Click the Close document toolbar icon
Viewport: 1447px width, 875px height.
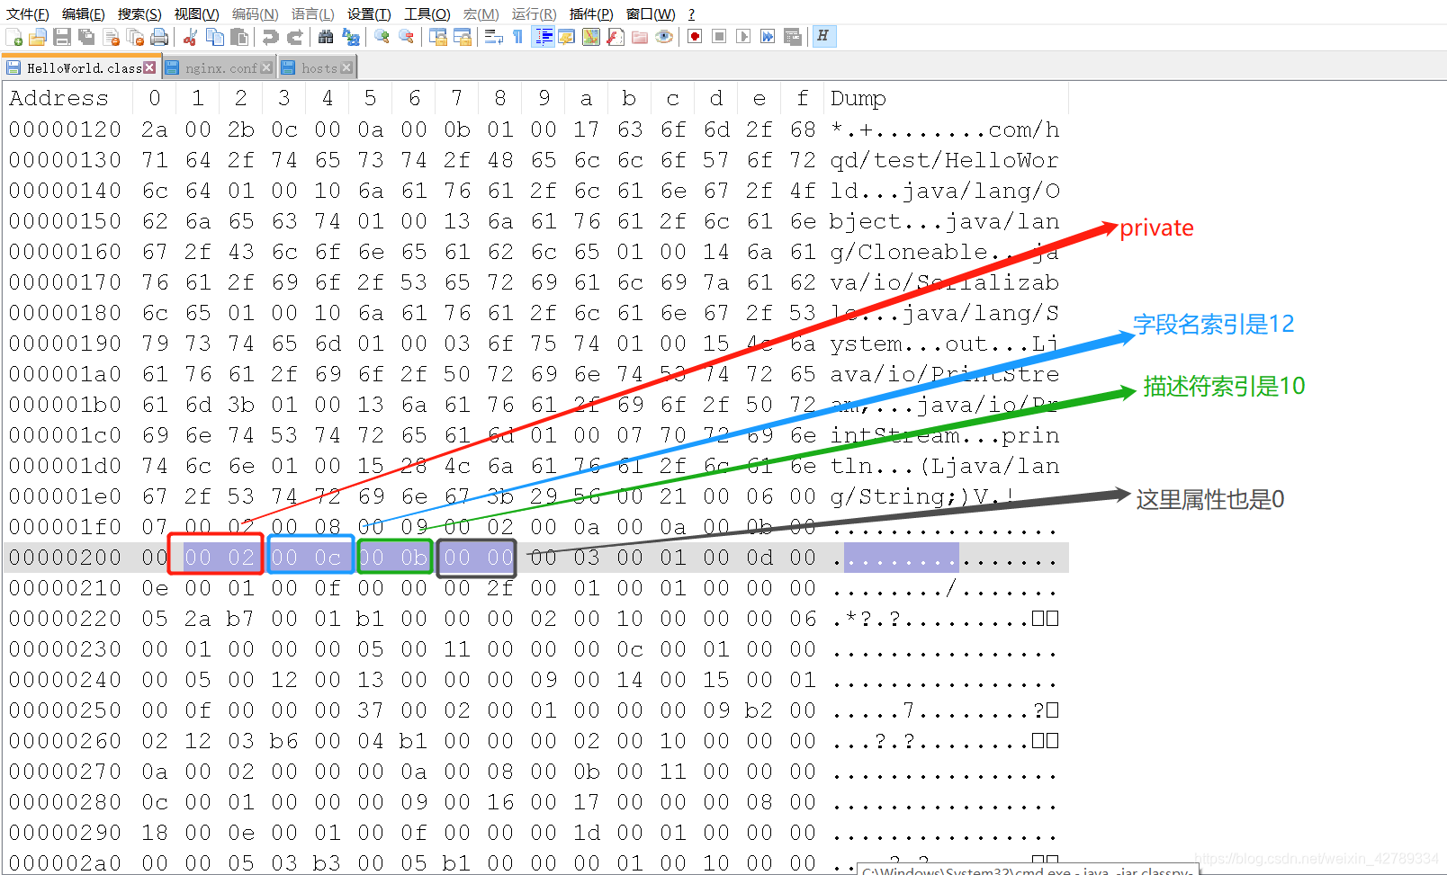(x=112, y=37)
